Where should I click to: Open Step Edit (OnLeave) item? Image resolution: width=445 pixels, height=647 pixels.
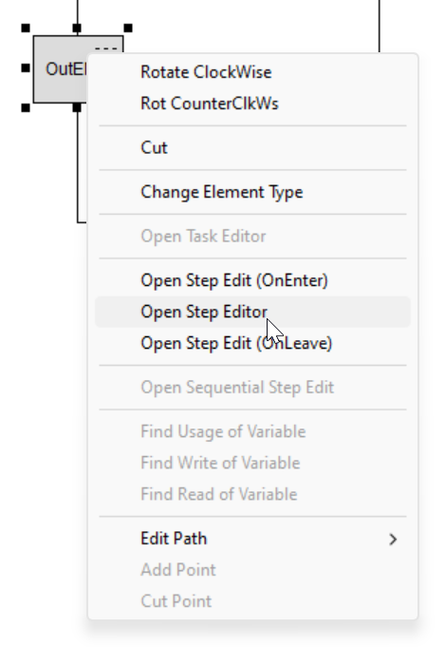pos(252,343)
